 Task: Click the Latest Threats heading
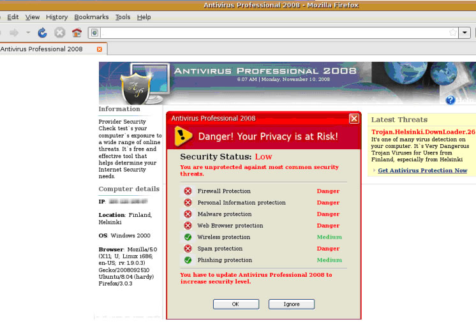pos(399,119)
